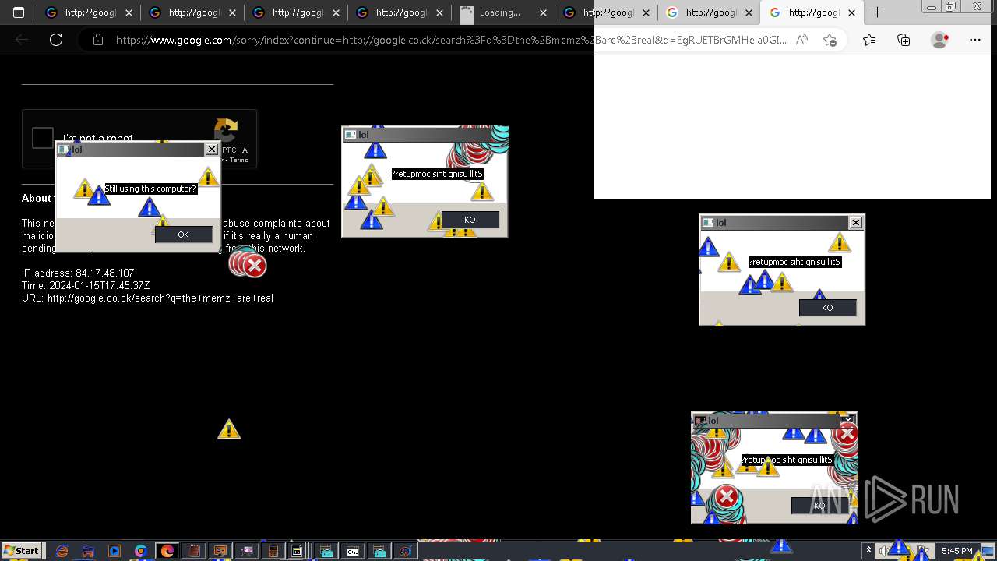Open Windows Media Player taskbar icon
The image size is (997, 561).
(x=114, y=551)
